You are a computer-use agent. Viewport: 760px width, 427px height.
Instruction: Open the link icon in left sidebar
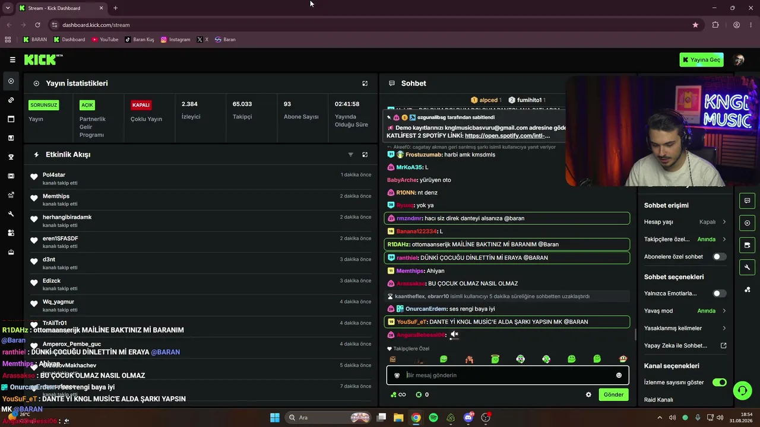(11, 100)
